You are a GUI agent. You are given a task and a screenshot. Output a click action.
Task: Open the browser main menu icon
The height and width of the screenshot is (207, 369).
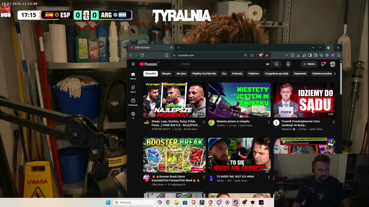coord(339,55)
